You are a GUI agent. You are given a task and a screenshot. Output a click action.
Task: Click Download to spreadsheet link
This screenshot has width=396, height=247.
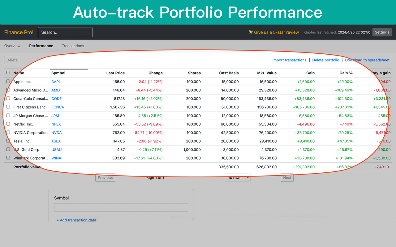click(367, 60)
